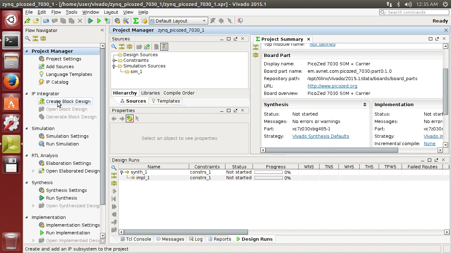Screen dimensions: 451x253
Task: Click the Flow Navigator search magnifier icon
Action: (27, 38)
